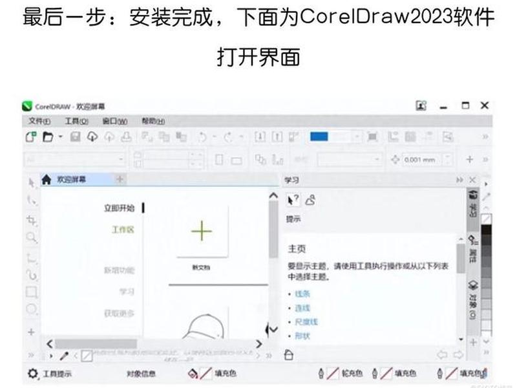
Task: Open the Help menu (帮助)
Action: (x=153, y=121)
